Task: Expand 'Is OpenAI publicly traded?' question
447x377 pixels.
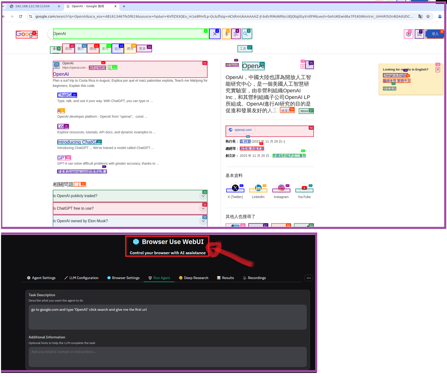Action: coord(203,196)
